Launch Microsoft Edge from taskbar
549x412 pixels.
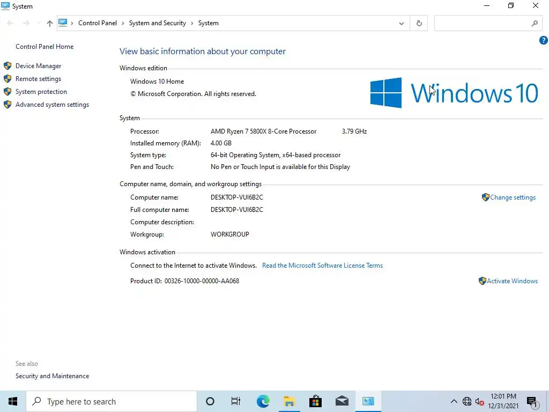click(263, 401)
